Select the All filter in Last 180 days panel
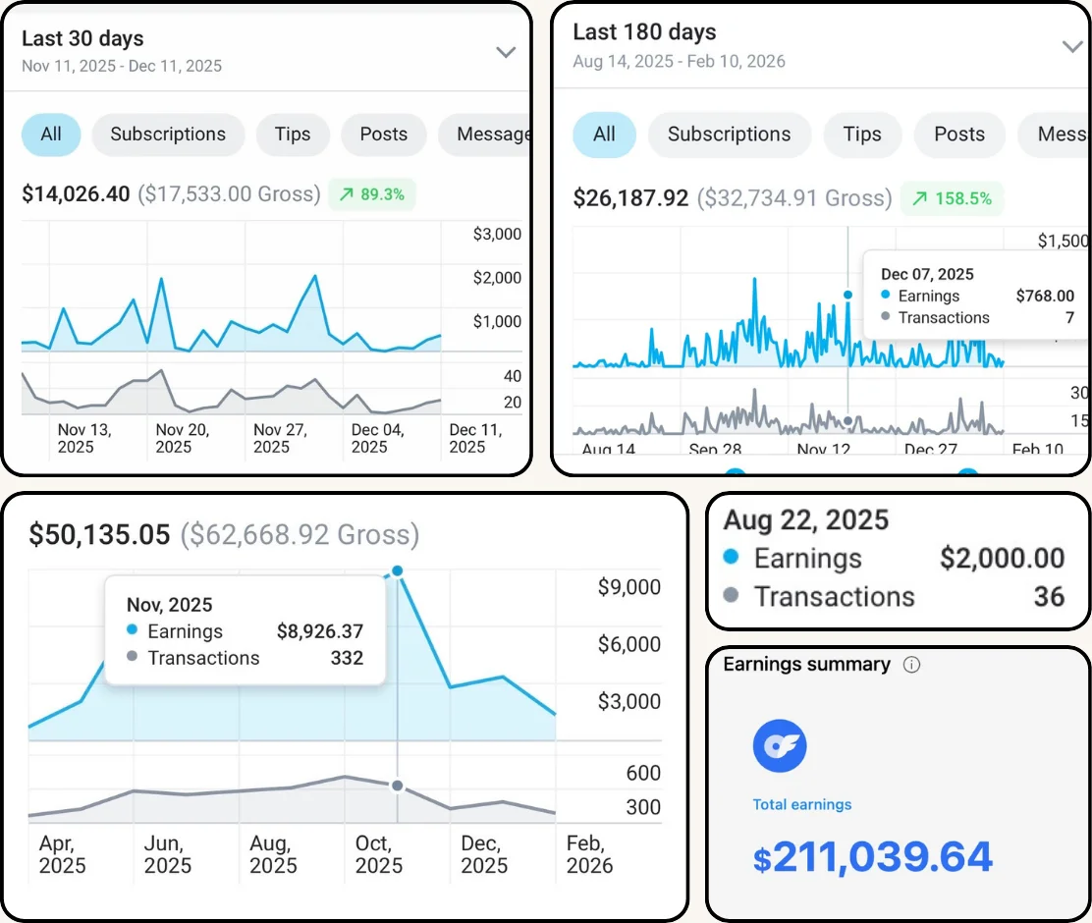 (x=604, y=135)
